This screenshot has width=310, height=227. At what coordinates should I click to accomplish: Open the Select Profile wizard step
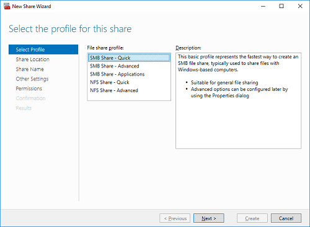[x=43, y=49]
